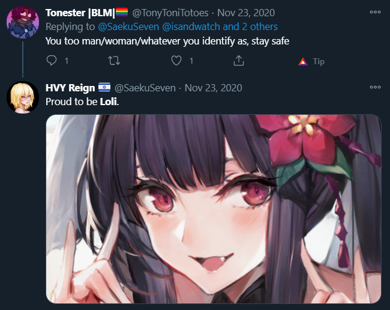The image size is (390, 310).
Task: Open more options on HVY Reign's tweet
Action: point(375,87)
